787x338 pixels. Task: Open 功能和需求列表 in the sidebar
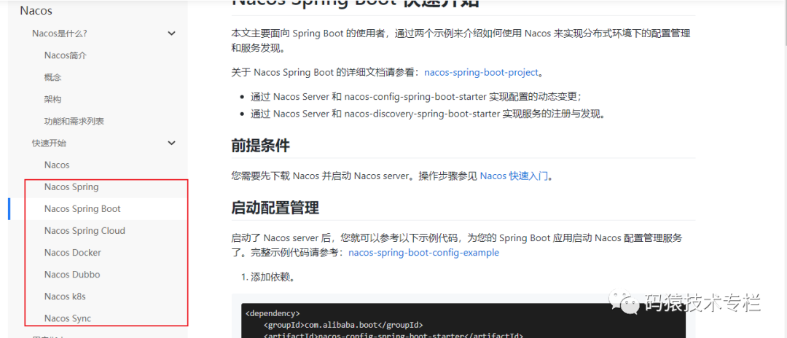point(74,122)
